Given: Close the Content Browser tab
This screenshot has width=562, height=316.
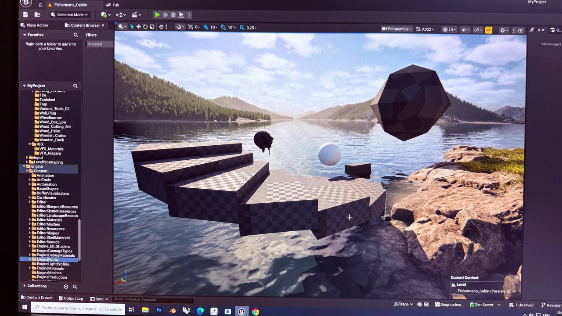Looking at the screenshot, I should [103, 25].
